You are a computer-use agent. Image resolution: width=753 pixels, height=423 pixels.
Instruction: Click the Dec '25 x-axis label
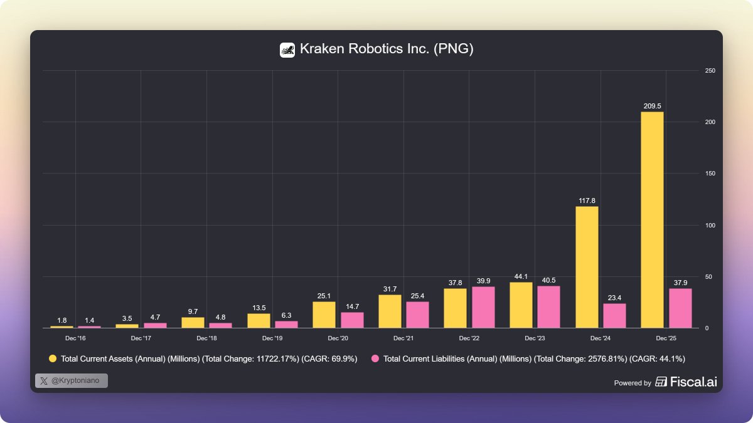coord(666,338)
